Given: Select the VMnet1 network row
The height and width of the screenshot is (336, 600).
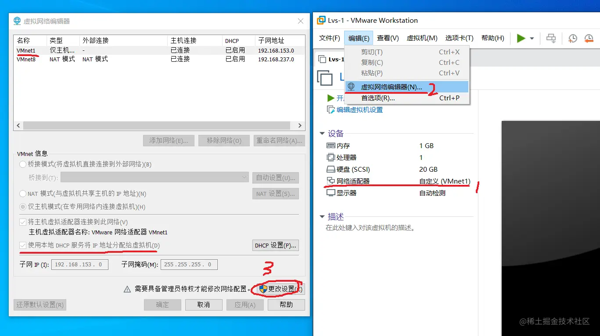Looking at the screenshot, I should pos(159,50).
